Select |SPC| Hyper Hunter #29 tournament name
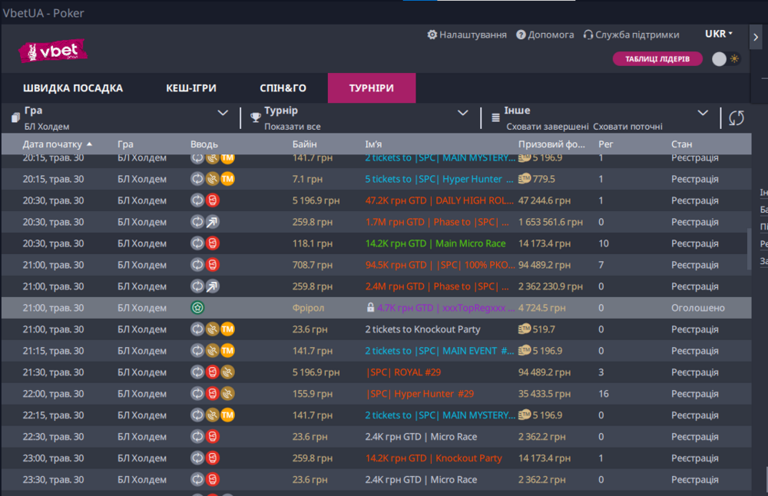This screenshot has height=496, width=768. click(x=420, y=394)
